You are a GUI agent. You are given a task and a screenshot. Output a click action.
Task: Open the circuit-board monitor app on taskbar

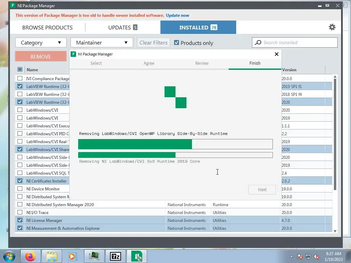coord(94,256)
